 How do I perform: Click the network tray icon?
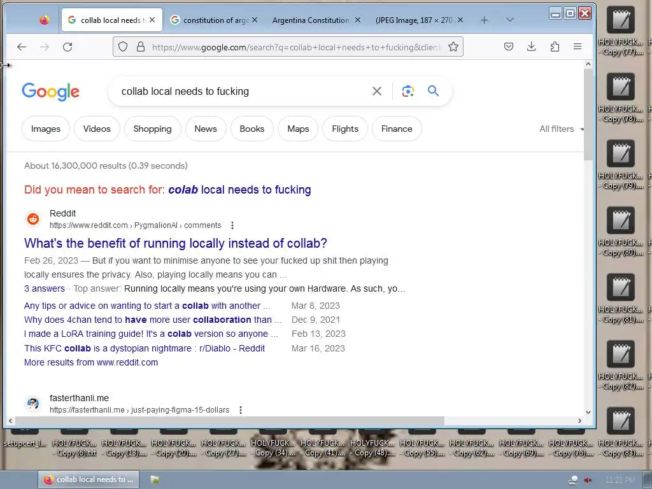pos(573,480)
